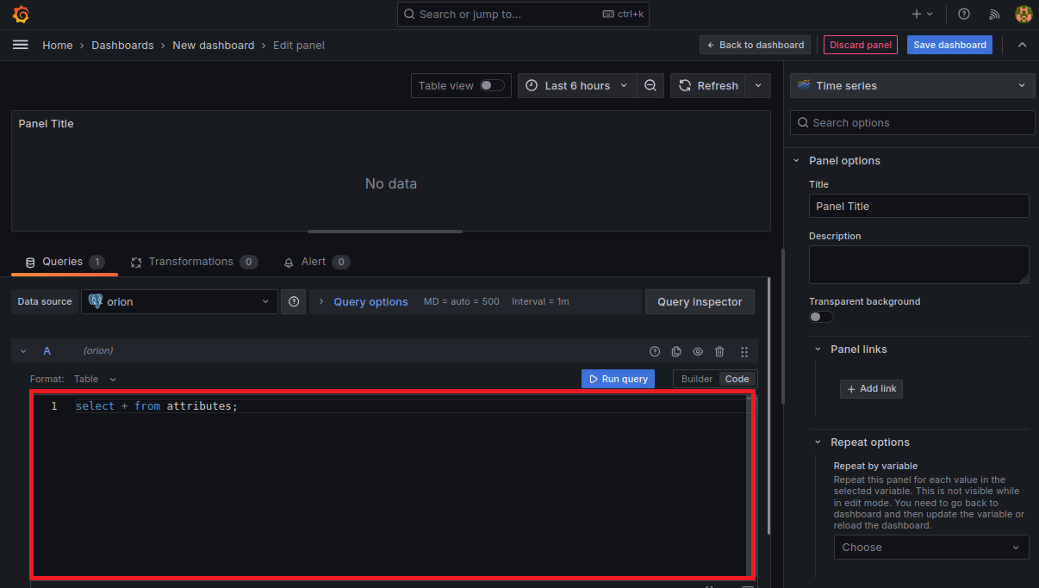Toggle visibility of query A
This screenshot has height=588, width=1039.
point(698,351)
